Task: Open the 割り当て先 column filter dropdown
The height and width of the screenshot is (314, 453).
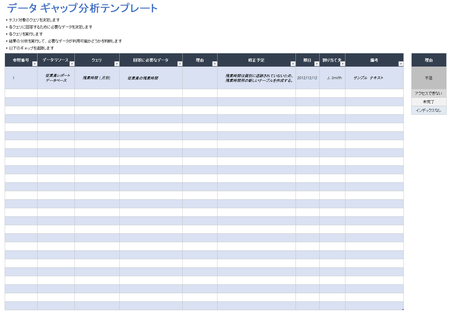Action: pos(342,64)
